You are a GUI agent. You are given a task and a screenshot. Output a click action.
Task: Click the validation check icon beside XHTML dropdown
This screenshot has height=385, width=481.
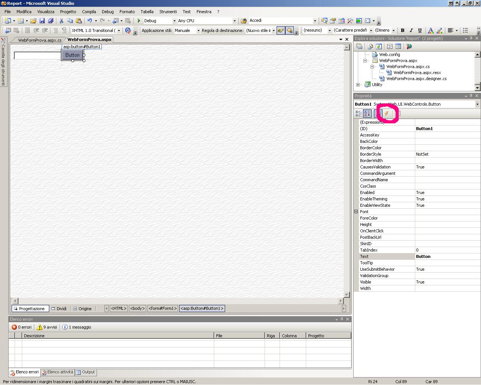[x=128, y=30]
